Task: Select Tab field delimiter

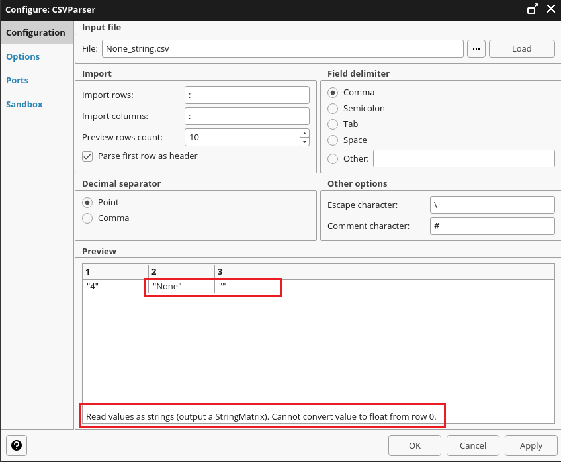Action: point(333,124)
